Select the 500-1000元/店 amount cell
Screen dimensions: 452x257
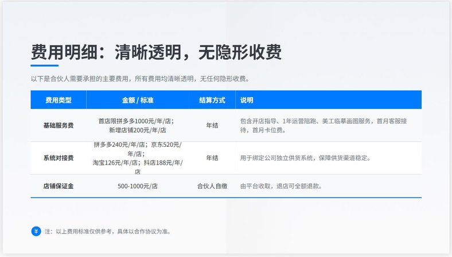coord(138,186)
